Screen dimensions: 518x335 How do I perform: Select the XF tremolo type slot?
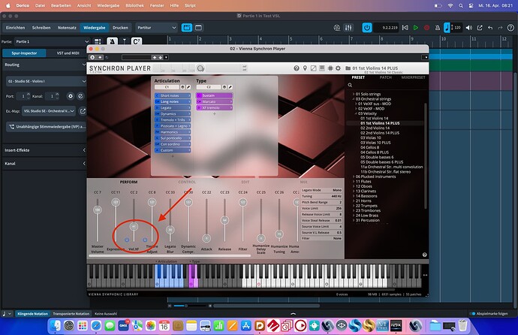coord(214,107)
